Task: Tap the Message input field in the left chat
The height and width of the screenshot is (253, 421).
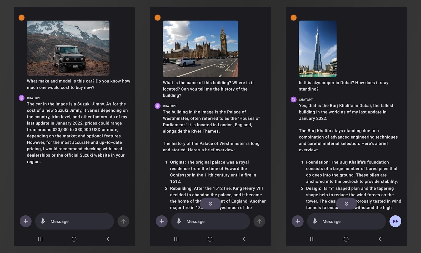Action: (74, 221)
